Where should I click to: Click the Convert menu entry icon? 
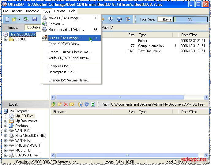[x=44, y=24]
